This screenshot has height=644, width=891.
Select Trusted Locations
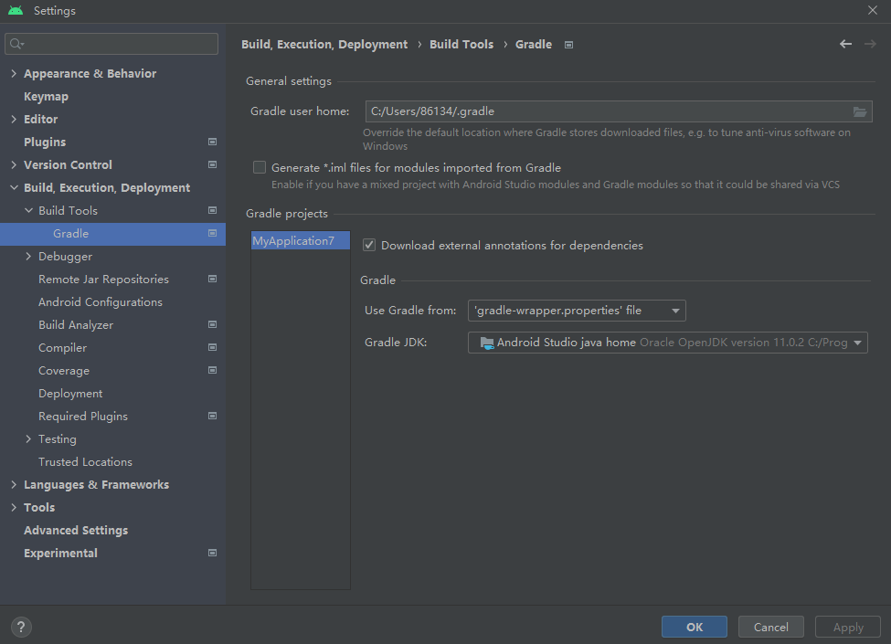pos(85,461)
